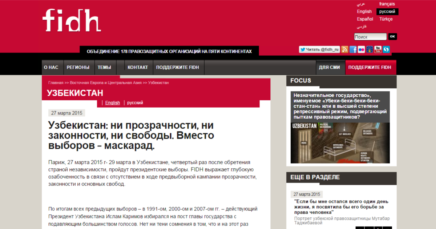
Task: Open Восточная Европа и Центральная Азия breadcrumb
Action: 106,83
